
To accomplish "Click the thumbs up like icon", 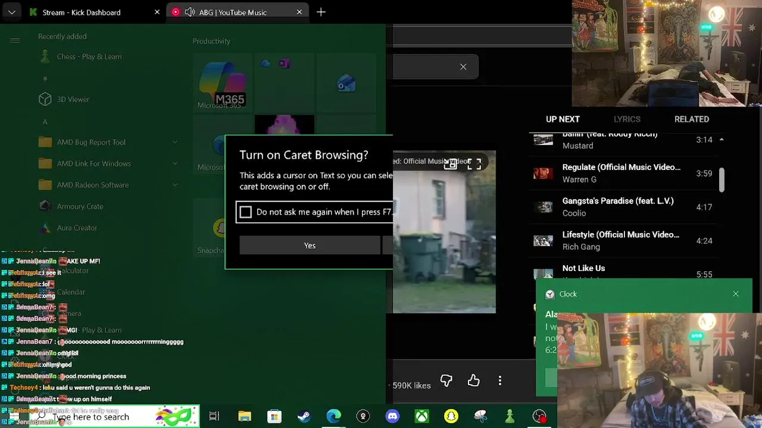I will pyautogui.click(x=473, y=380).
